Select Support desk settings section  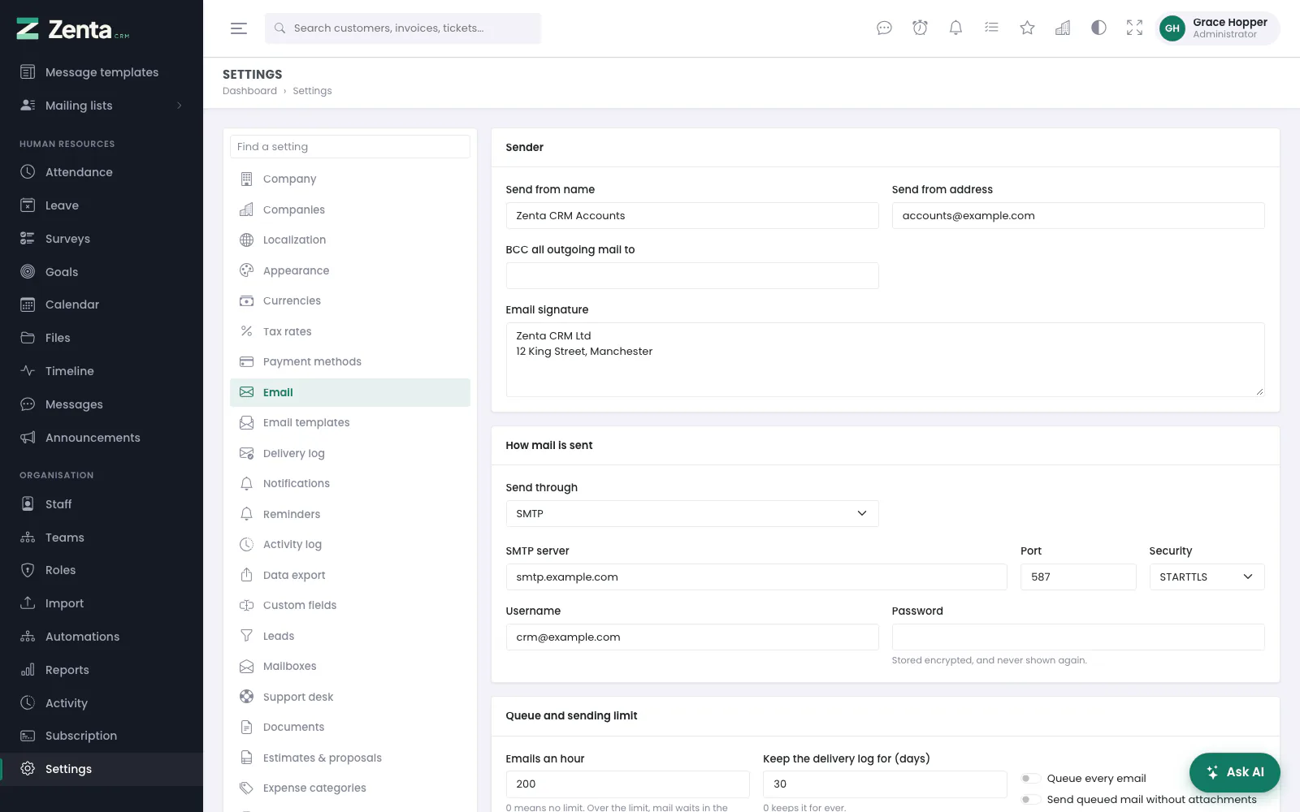350,697
